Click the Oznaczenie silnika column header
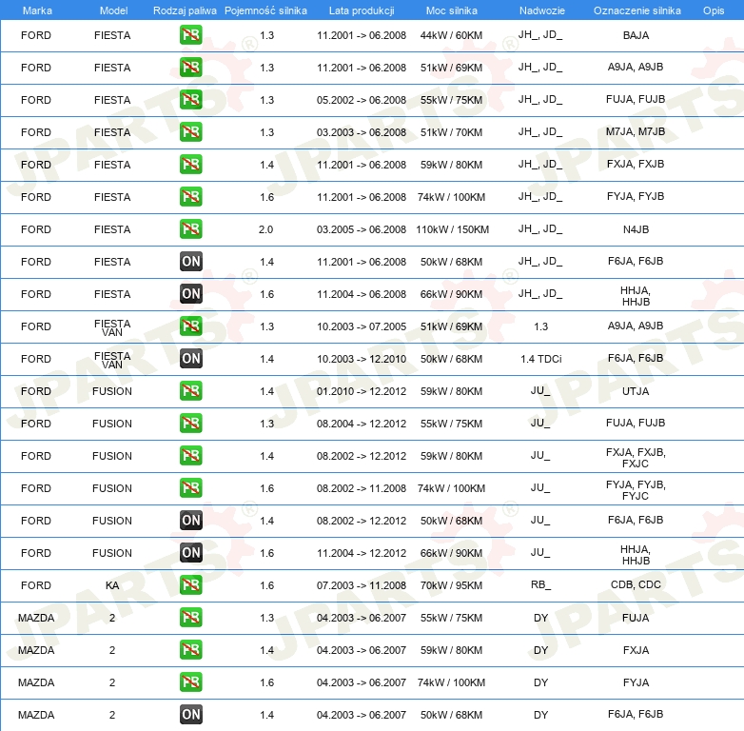The width and height of the screenshot is (744, 731). click(x=636, y=10)
